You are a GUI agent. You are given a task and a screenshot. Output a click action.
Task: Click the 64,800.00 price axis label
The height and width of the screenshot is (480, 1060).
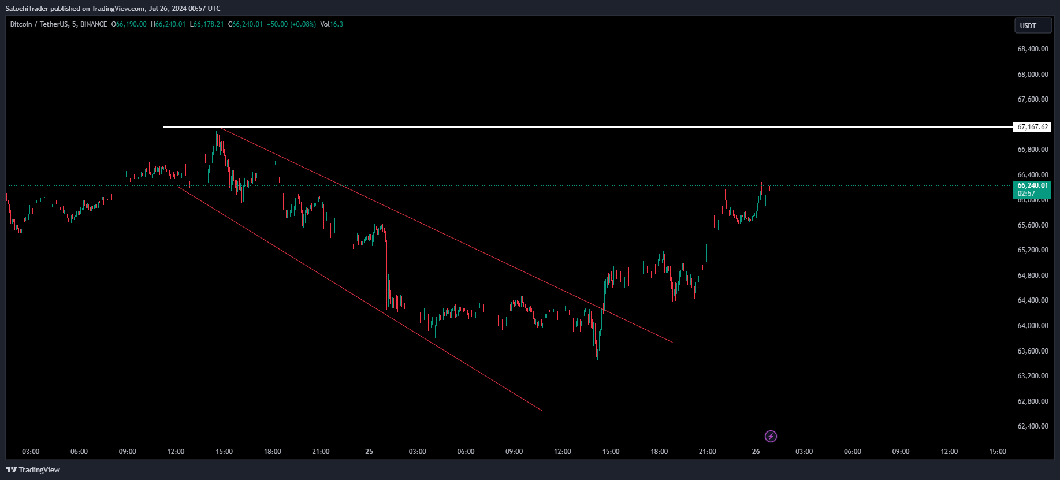[x=1032, y=276]
